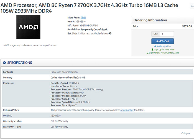Click the printer icon beside the title

192,6
